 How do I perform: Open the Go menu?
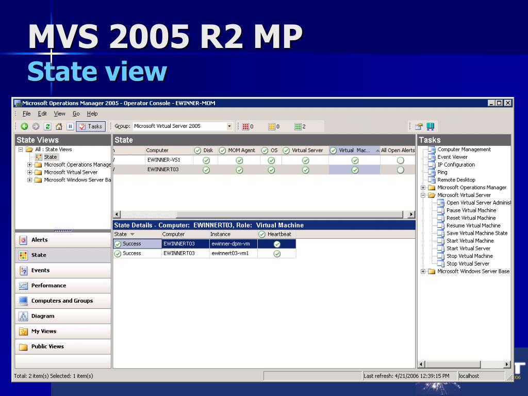tap(76, 114)
